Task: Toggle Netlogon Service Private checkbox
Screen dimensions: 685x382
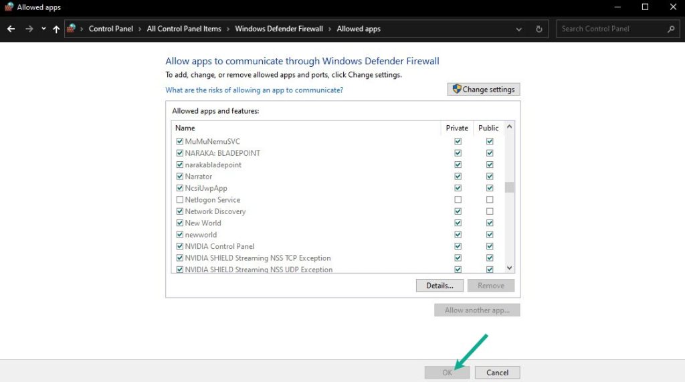Action: click(x=458, y=200)
